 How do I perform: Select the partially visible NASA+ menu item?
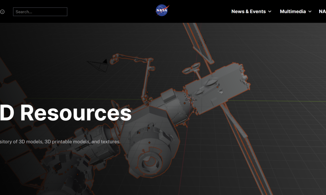322,11
